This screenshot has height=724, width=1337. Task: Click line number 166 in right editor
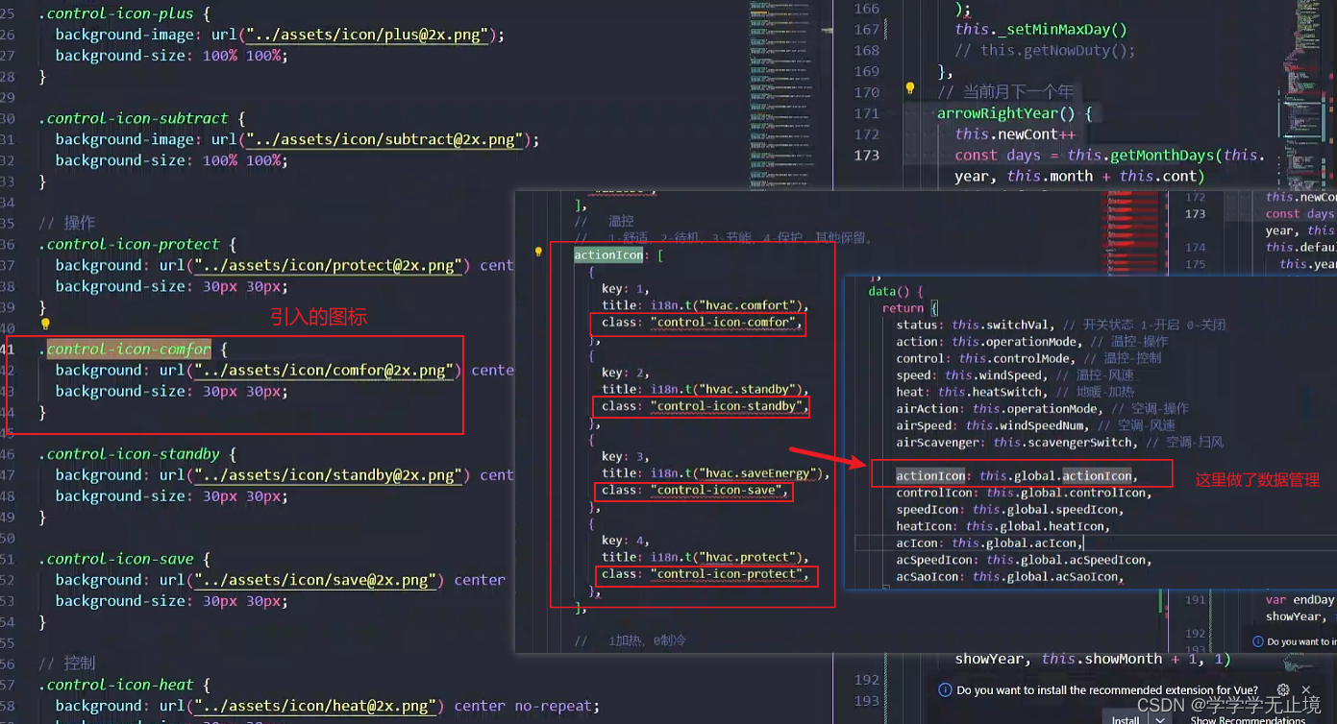coord(866,9)
